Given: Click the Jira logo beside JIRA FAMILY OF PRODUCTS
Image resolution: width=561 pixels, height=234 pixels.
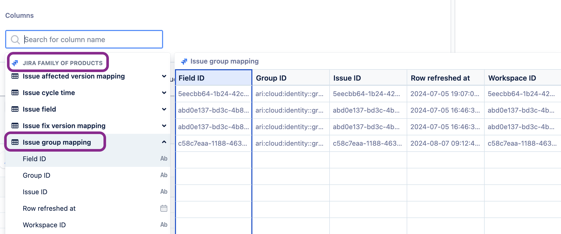Looking at the screenshot, I should [x=15, y=63].
